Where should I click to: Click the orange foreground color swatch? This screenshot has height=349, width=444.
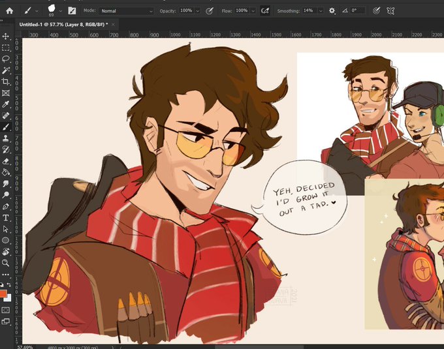coord(3,294)
